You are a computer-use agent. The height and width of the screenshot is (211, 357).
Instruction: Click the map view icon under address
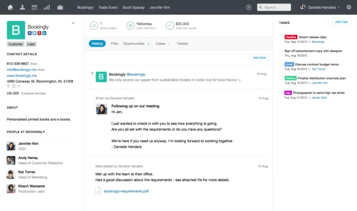click(x=14, y=86)
